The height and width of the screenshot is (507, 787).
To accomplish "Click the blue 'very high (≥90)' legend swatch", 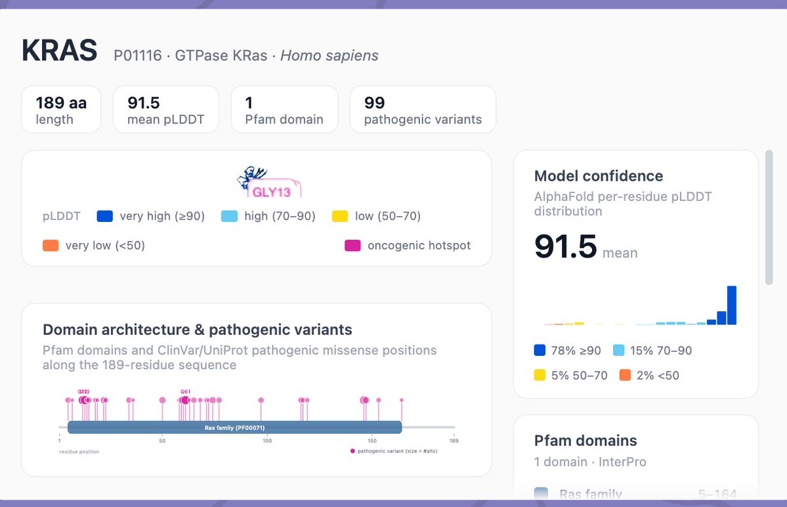I will pos(105,216).
